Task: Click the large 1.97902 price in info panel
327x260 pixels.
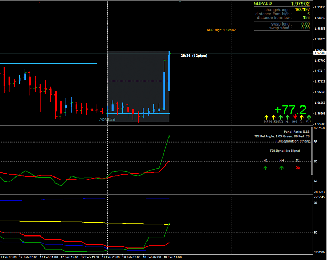Action: tap(300, 4)
